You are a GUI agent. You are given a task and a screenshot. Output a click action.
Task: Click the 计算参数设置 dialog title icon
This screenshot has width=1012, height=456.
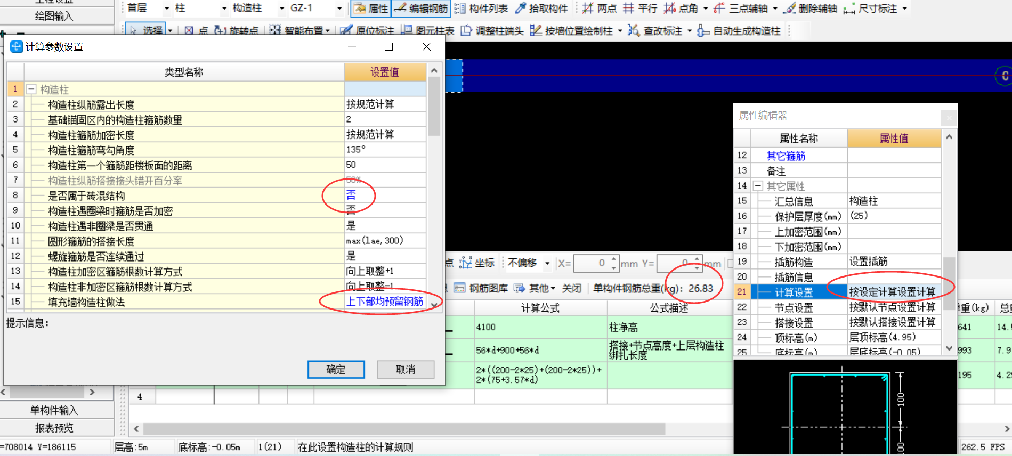tap(16, 46)
